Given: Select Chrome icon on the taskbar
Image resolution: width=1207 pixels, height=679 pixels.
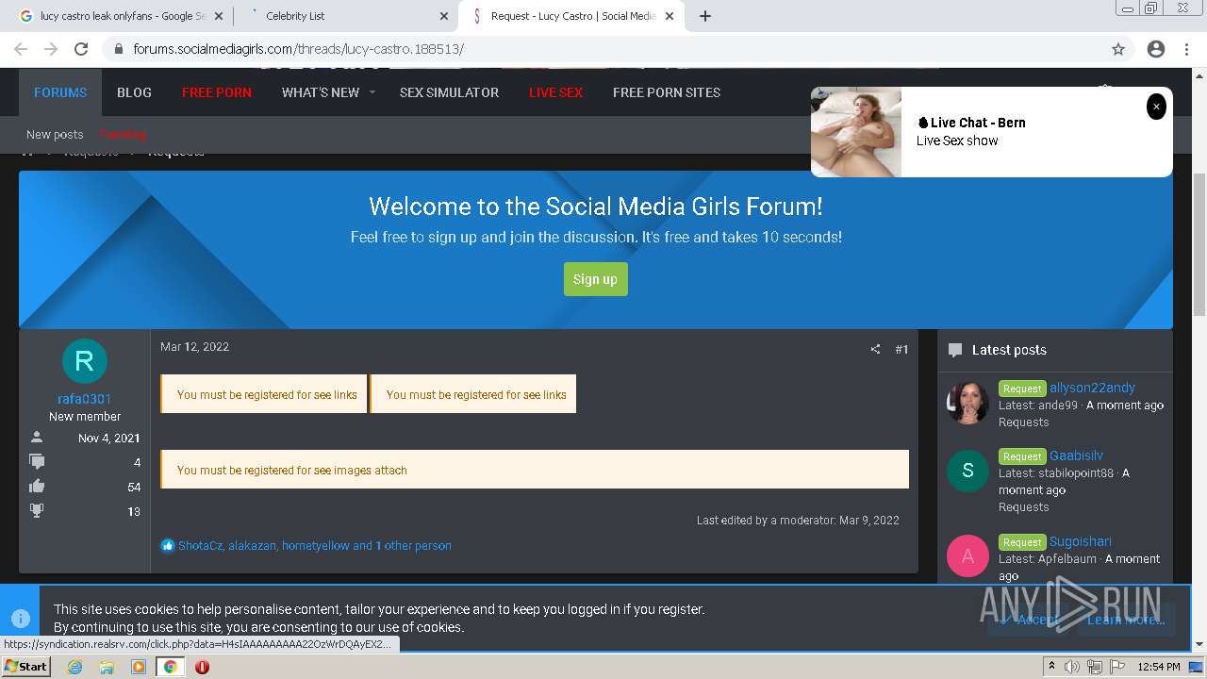Looking at the screenshot, I should pyautogui.click(x=171, y=667).
